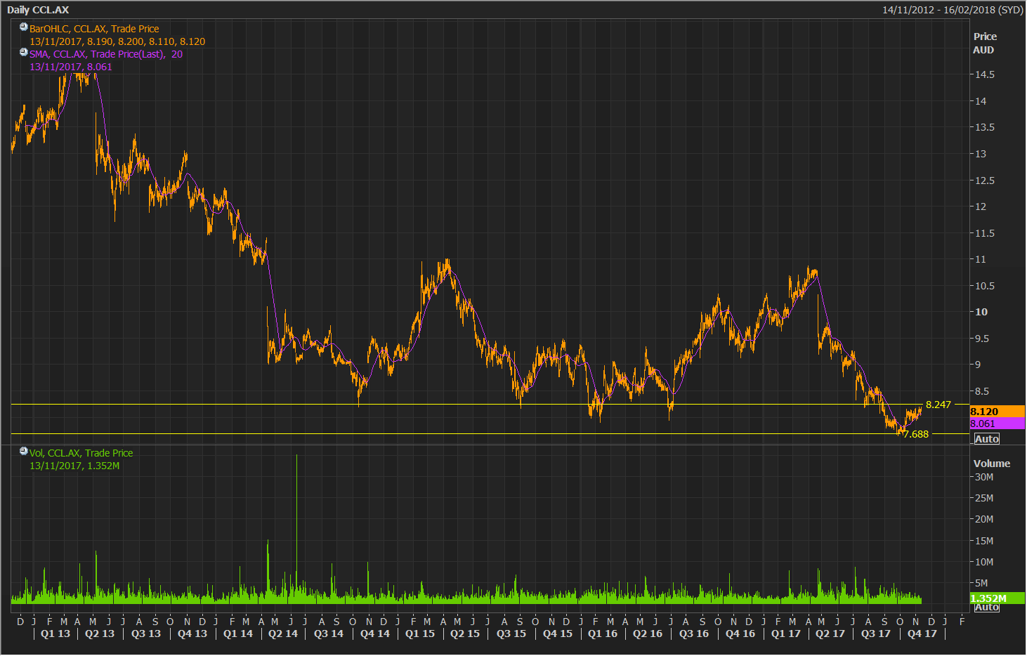Screen dimensions: 1027x656
Task: Click the Daily CCL.AX chart title
Action: coord(38,10)
